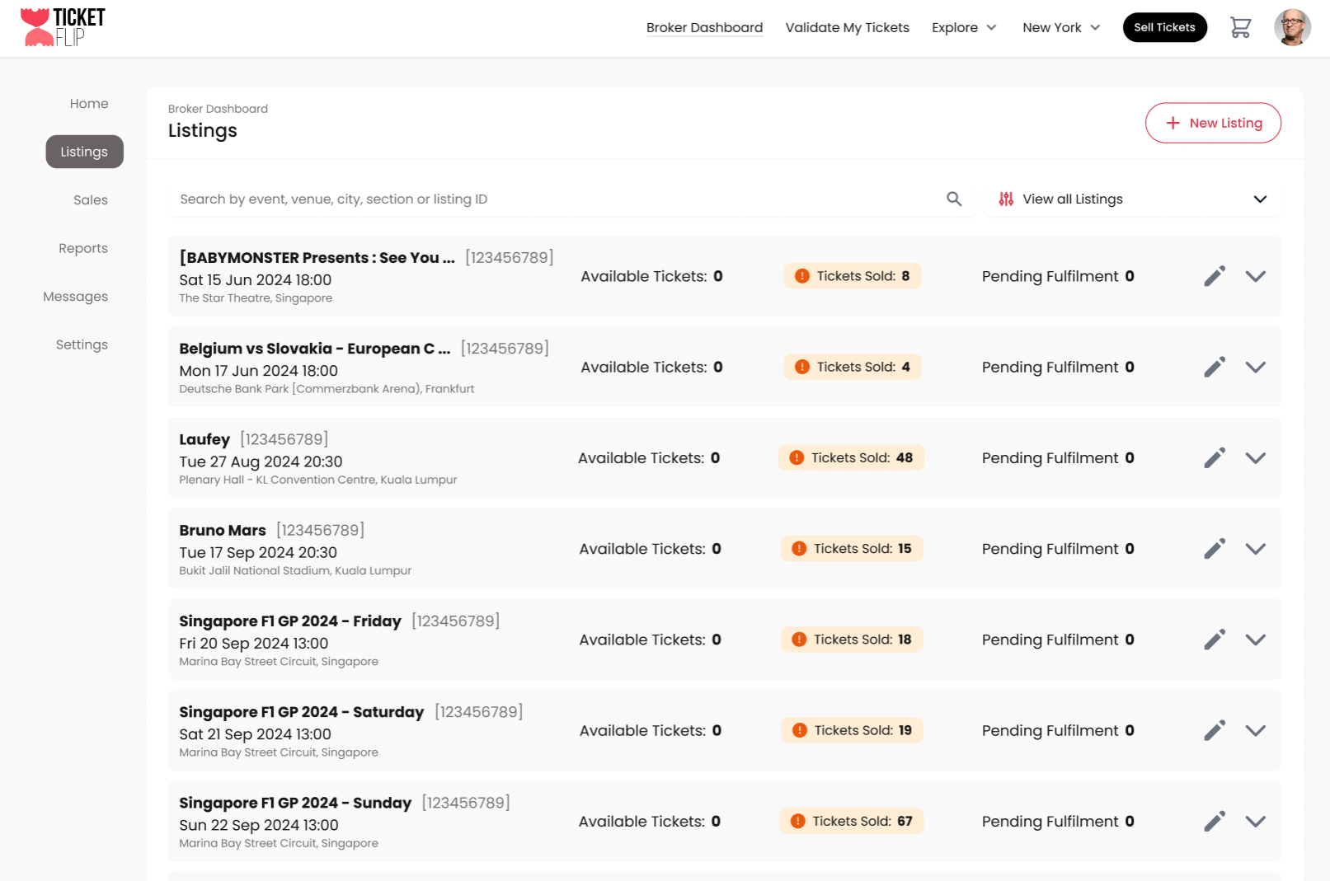
Task: Edit the Belgium vs Slovakia listing
Action: pyautogui.click(x=1215, y=367)
